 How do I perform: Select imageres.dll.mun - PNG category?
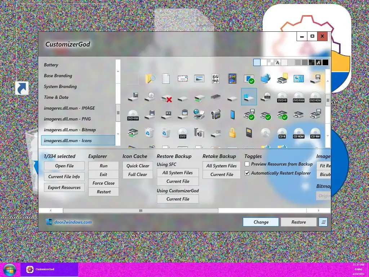click(x=78, y=119)
